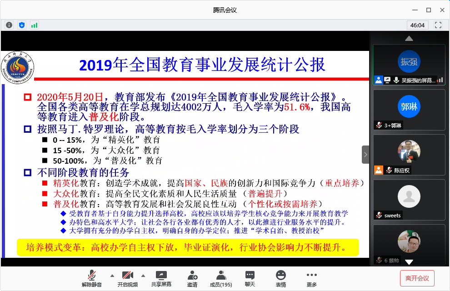The image size is (450, 291).
Task: Select 陈应权 participant video tile
Action: 409,154
